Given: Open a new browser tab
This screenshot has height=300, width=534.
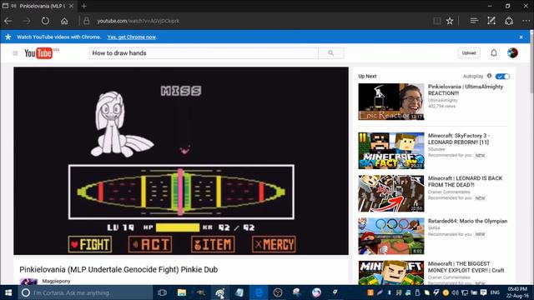Looking at the screenshot, I should (83, 6).
